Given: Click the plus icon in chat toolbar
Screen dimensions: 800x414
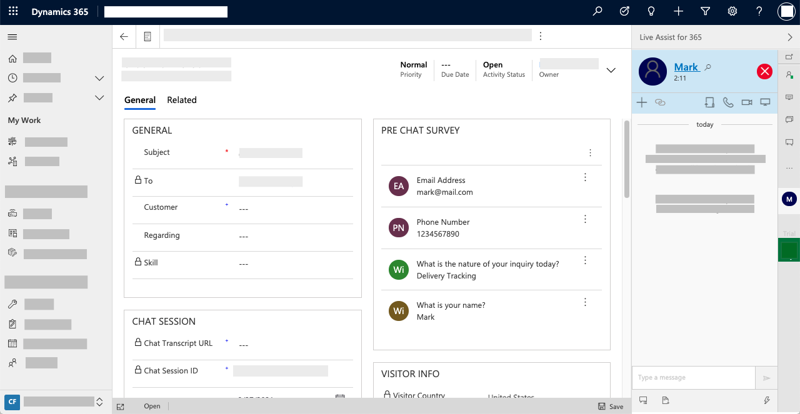Looking at the screenshot, I should [641, 102].
